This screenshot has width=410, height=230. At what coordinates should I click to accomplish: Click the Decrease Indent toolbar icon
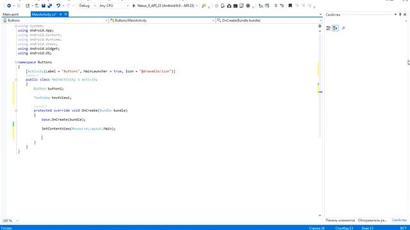coord(261,6)
